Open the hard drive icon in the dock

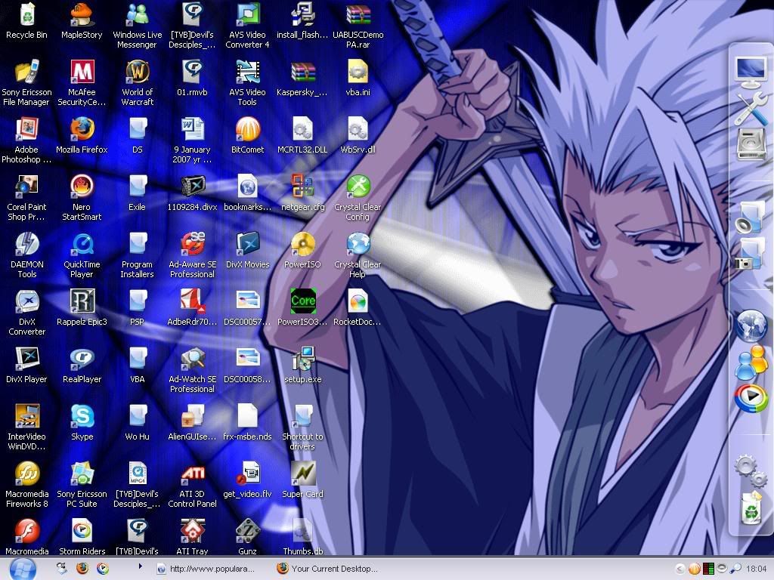(751, 144)
